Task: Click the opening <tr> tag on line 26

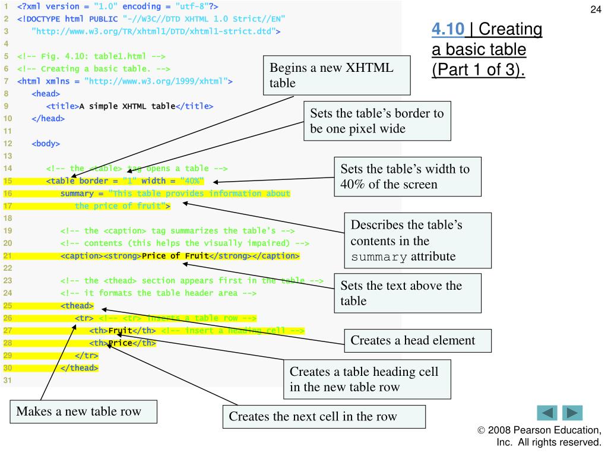Action: (x=84, y=318)
